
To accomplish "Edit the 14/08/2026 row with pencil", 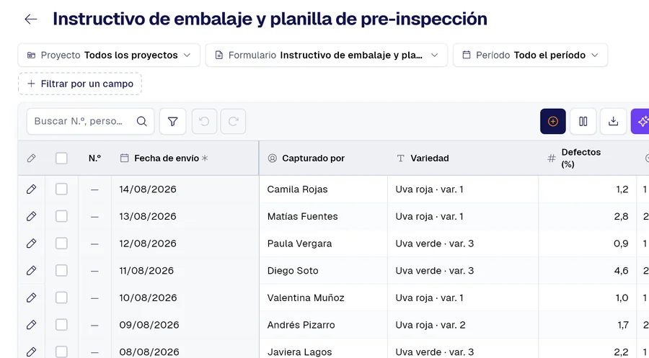I will [x=31, y=189].
